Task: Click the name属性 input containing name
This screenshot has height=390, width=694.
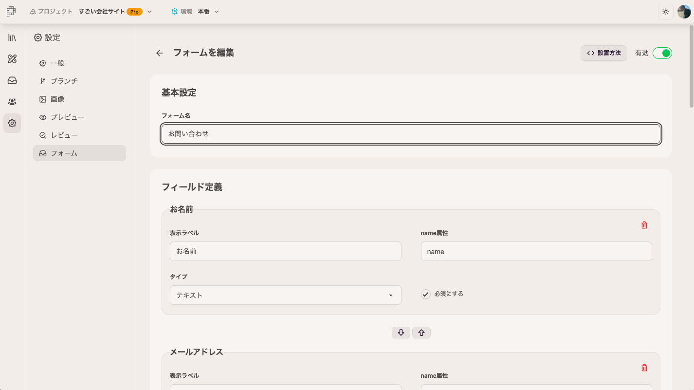Action: [536, 251]
